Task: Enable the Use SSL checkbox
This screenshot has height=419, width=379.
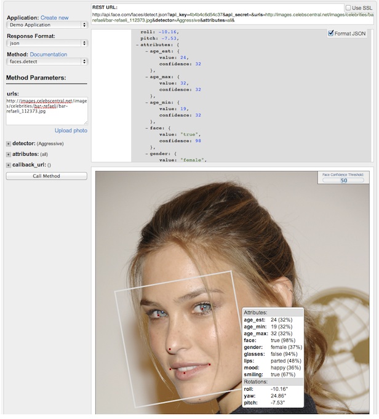Action: [x=348, y=8]
